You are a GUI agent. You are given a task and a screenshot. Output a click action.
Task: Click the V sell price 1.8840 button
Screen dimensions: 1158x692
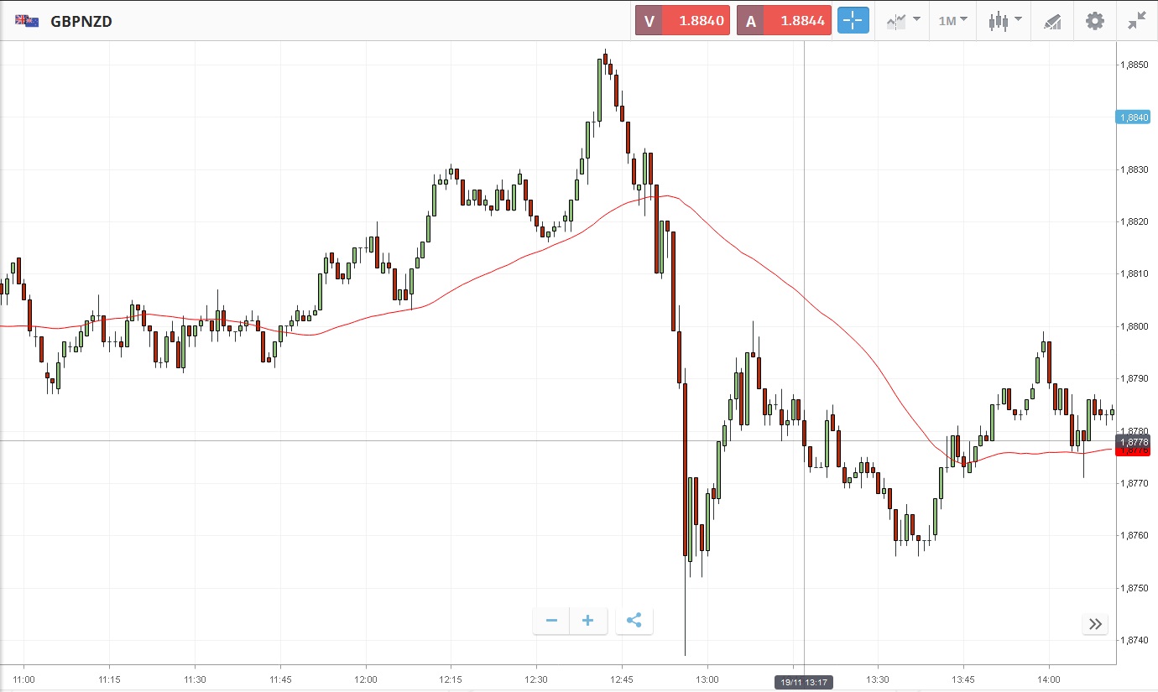pos(682,21)
